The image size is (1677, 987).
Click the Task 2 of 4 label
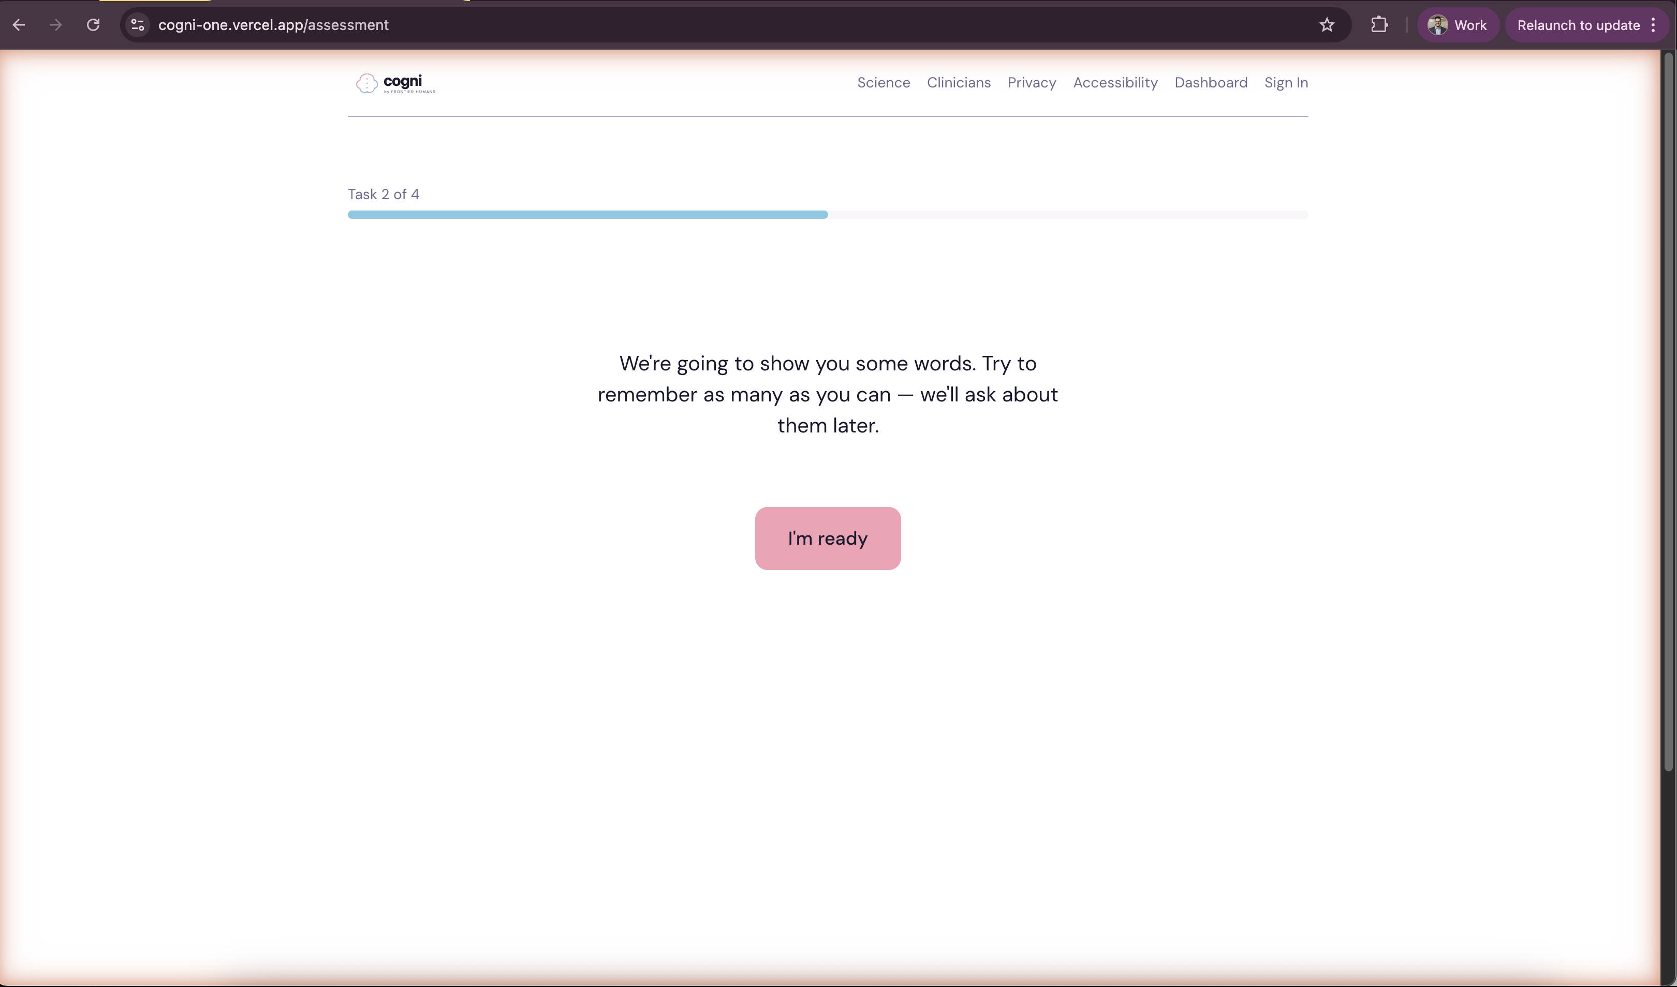click(x=384, y=193)
